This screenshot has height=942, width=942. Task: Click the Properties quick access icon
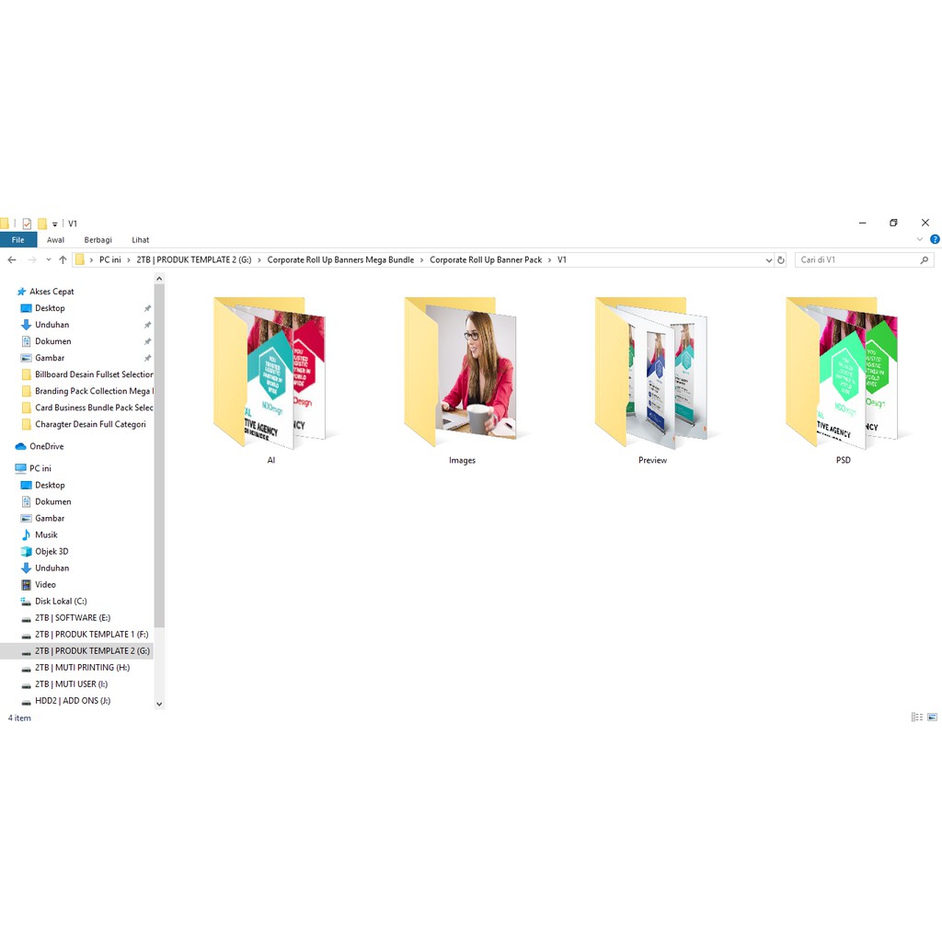coord(27,224)
